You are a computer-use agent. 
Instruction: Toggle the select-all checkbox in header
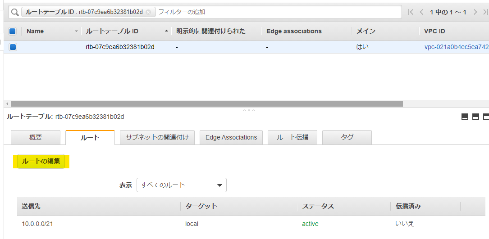13,31
